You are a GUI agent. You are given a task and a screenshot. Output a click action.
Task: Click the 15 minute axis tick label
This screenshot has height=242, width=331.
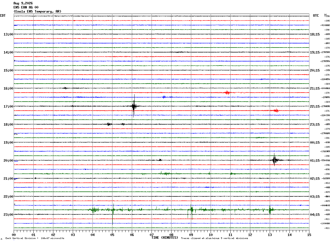pos(309,235)
